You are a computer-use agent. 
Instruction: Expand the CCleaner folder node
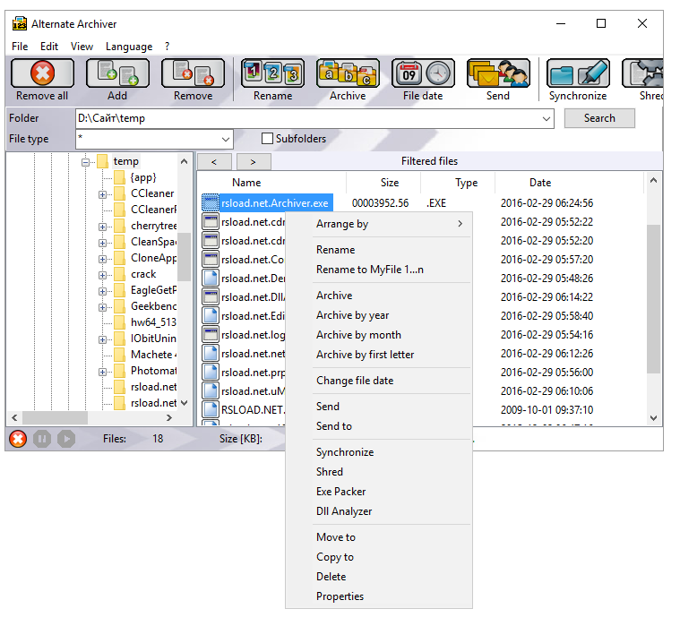coord(102,194)
